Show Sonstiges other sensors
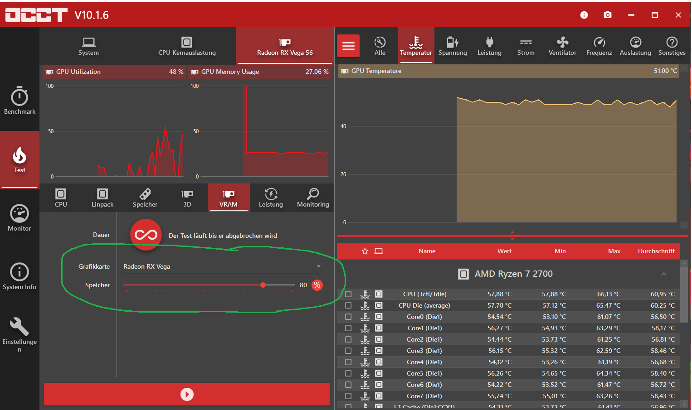Viewport: 692px width, 410px height. [672, 46]
